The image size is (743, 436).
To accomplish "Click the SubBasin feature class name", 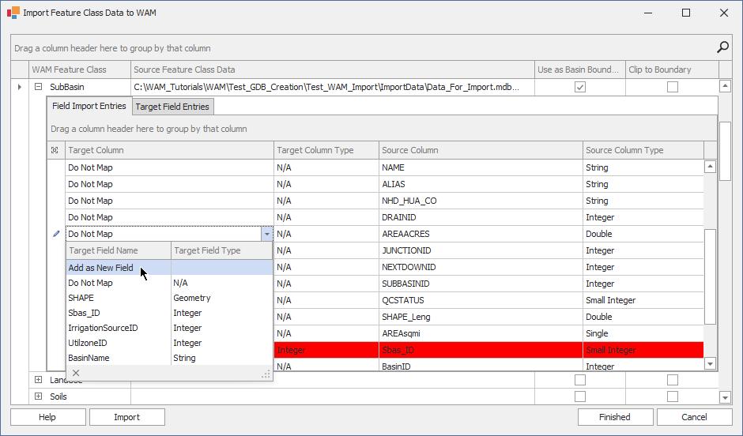I will tap(67, 87).
